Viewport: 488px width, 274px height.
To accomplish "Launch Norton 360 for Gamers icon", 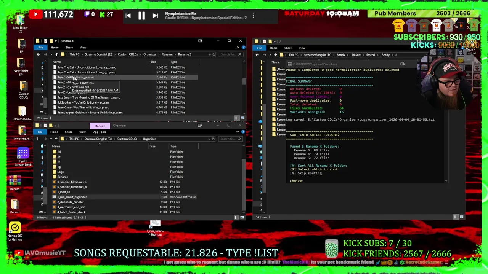I will coord(15,231).
